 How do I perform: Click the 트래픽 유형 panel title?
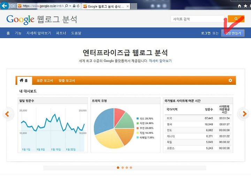coord(99,101)
